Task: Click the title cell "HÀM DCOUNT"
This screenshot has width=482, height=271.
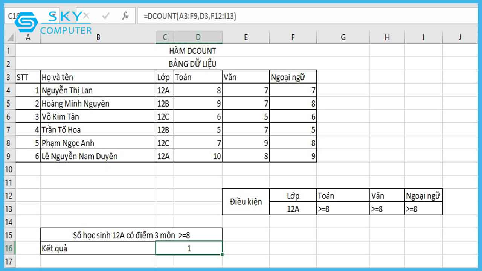Action: pos(192,50)
